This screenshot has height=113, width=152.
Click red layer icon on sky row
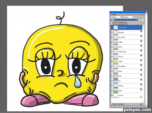(x=141, y=80)
